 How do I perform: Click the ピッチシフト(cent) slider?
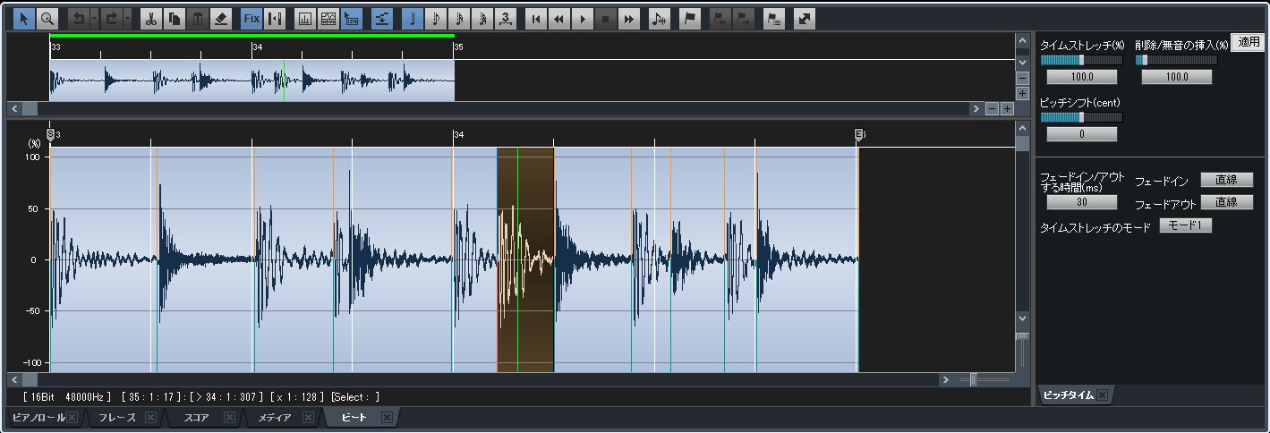click(x=1080, y=117)
